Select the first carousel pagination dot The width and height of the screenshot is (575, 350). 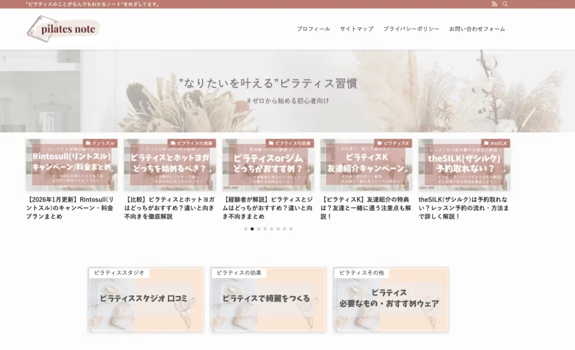point(246,229)
